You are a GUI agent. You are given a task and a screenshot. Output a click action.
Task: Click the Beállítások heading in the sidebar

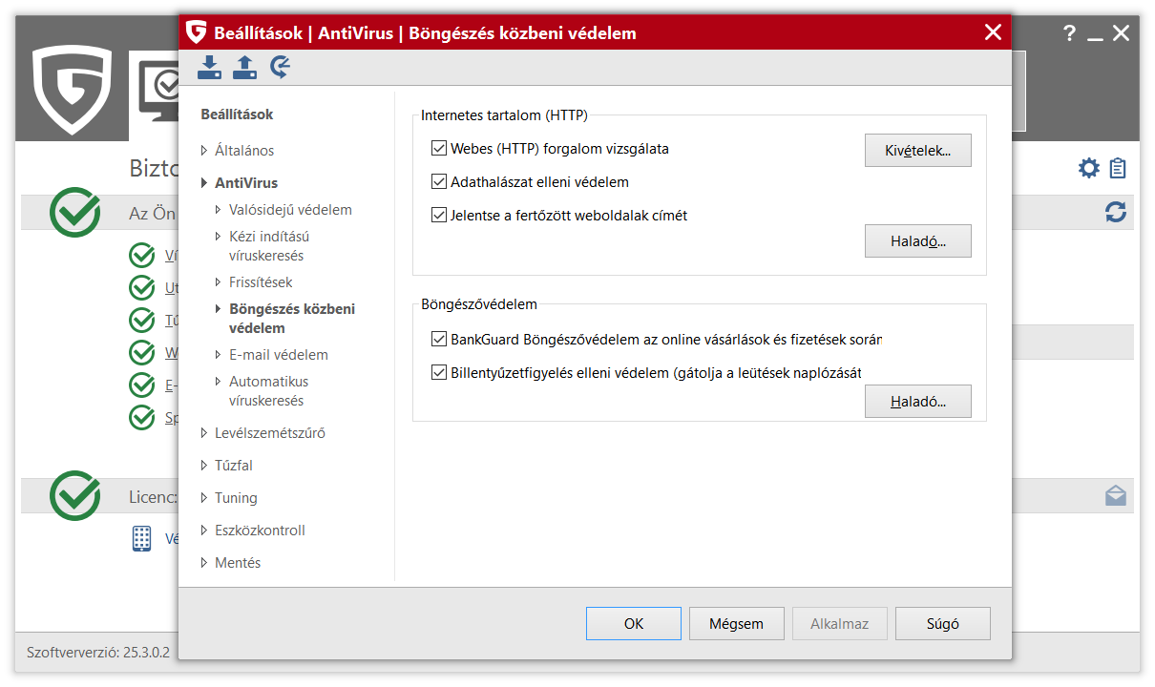tap(237, 114)
